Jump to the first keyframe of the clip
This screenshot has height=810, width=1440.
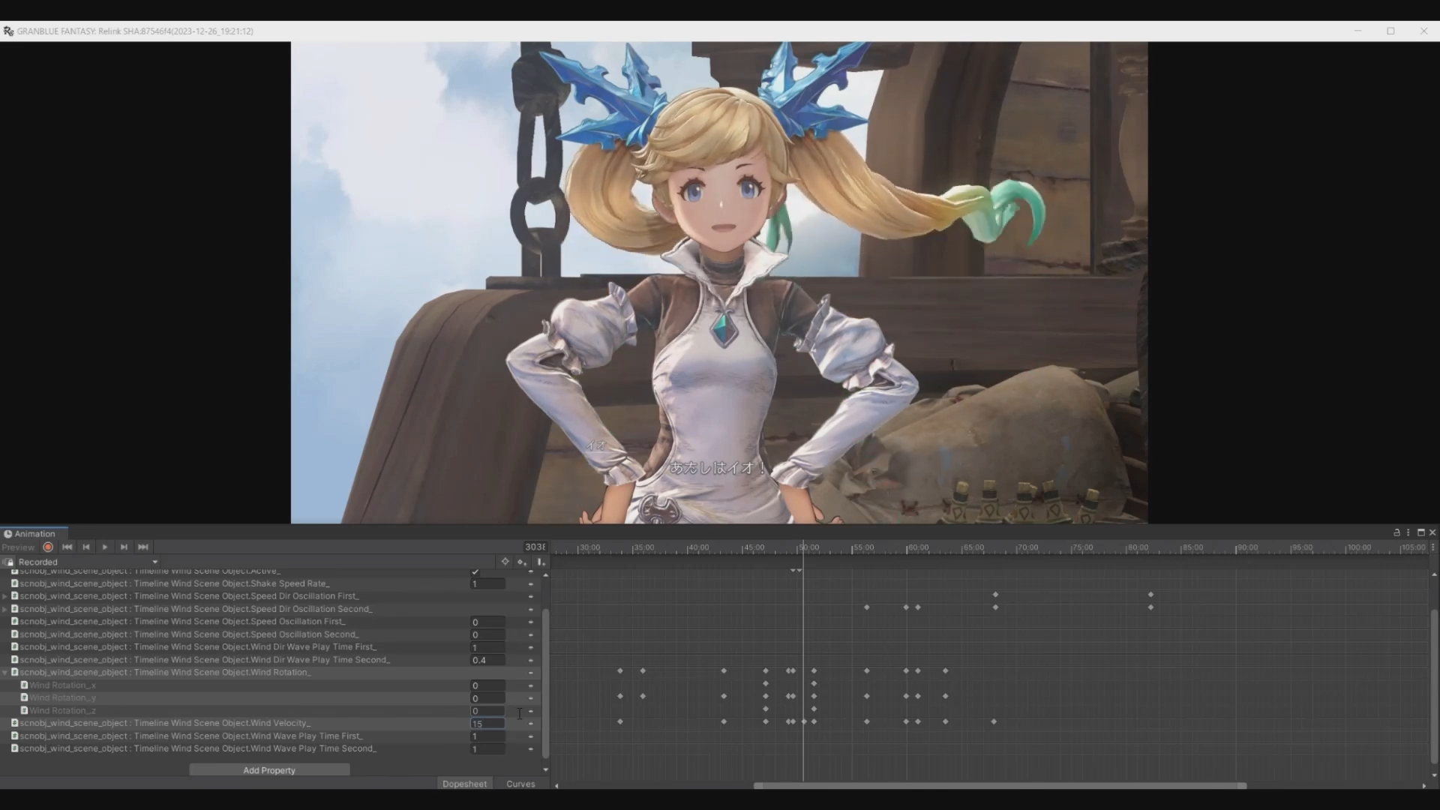click(x=67, y=547)
